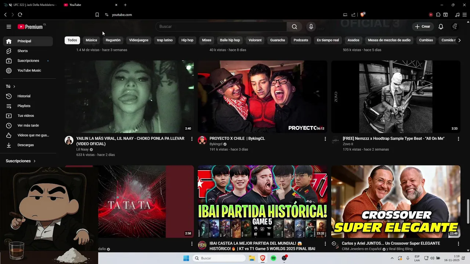
Task: Open the notifications bell
Action: (x=441, y=26)
